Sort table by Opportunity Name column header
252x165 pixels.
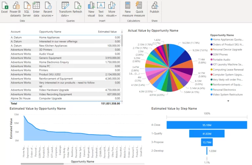tap(50, 31)
